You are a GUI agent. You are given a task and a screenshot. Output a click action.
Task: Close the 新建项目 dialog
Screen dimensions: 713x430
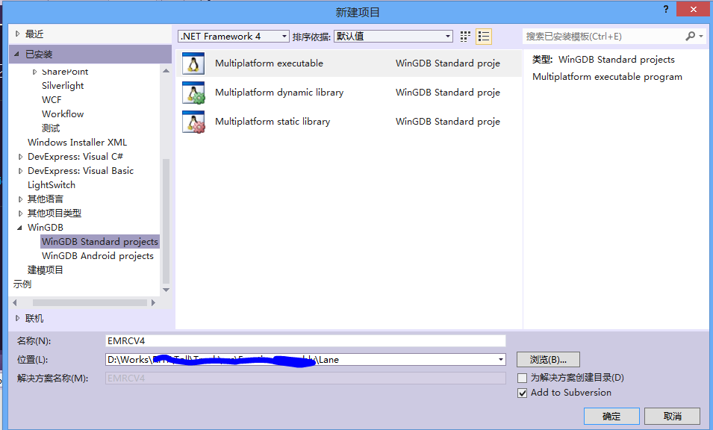click(x=693, y=9)
